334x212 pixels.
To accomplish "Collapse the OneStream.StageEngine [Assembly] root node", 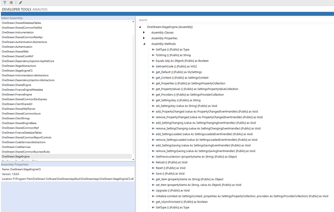I will (x=140, y=27).
